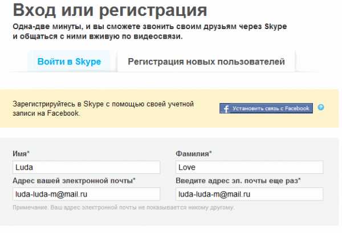Click the text "Зарегистрируйтесь в Skype с помощью..."

103,109
